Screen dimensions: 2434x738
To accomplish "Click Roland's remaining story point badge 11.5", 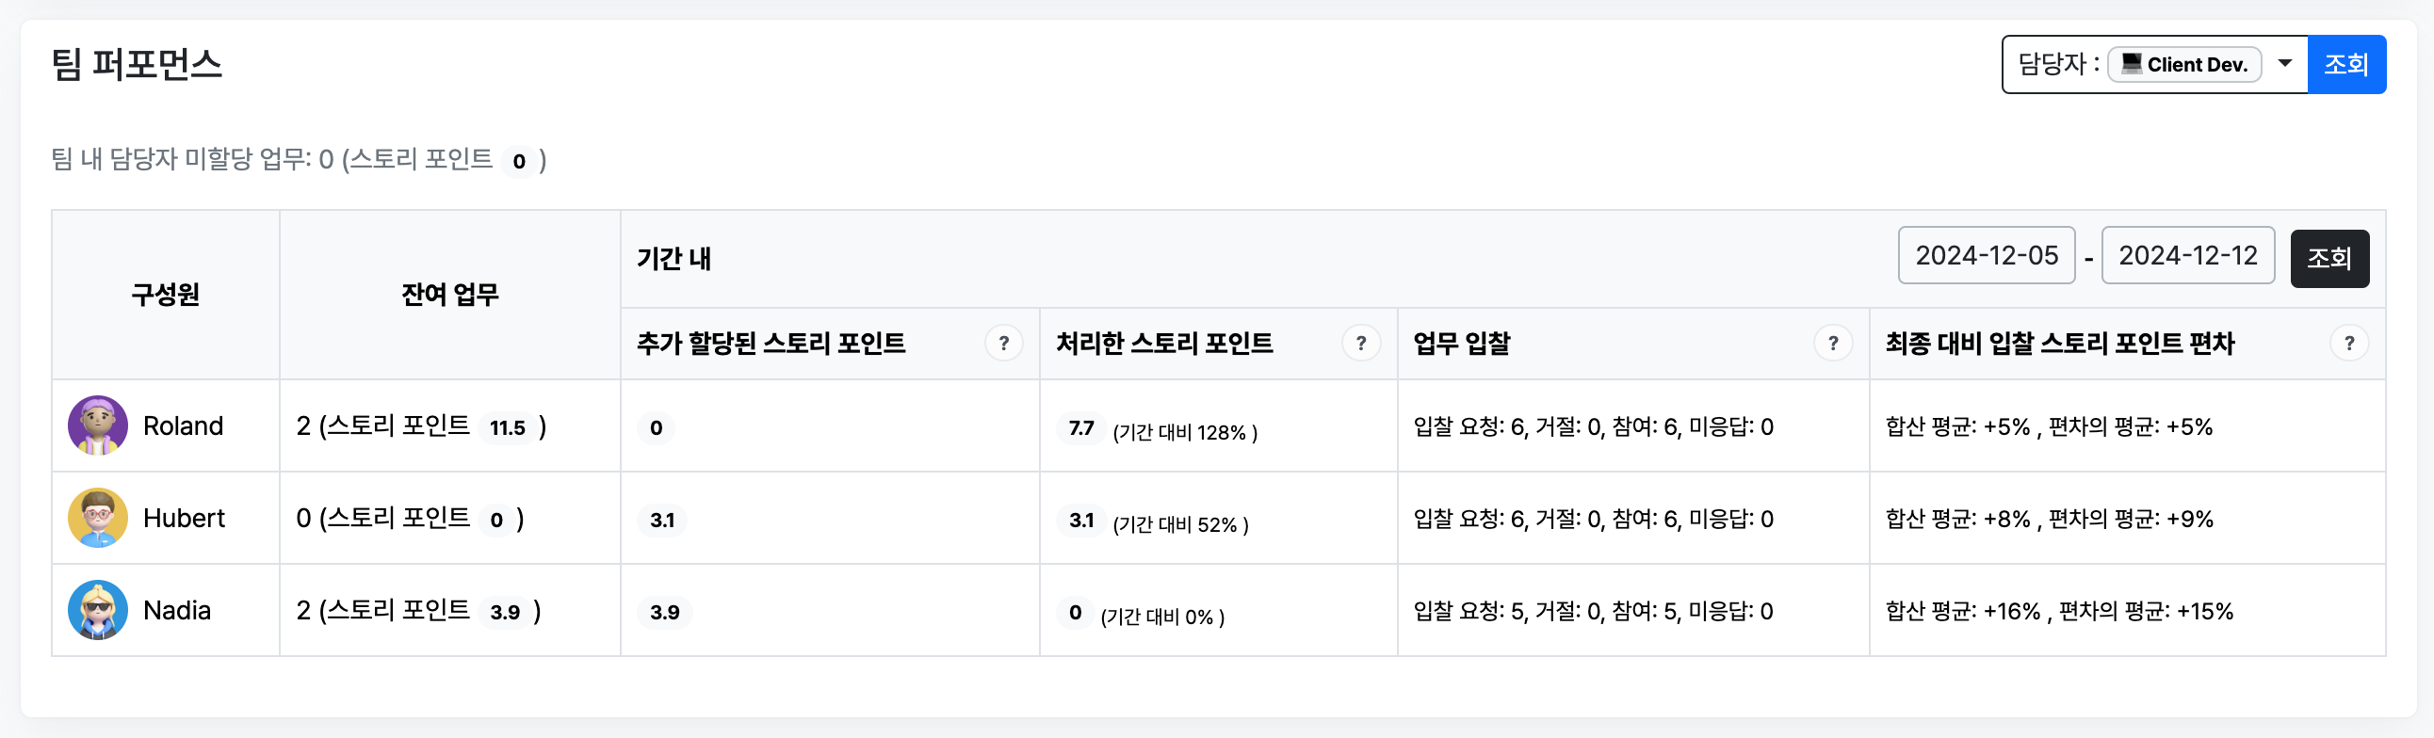I will tap(508, 427).
